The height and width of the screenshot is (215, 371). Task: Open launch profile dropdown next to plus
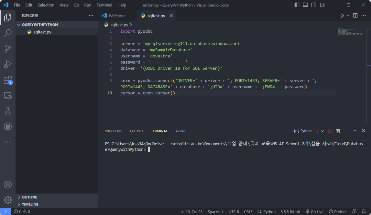(322, 131)
